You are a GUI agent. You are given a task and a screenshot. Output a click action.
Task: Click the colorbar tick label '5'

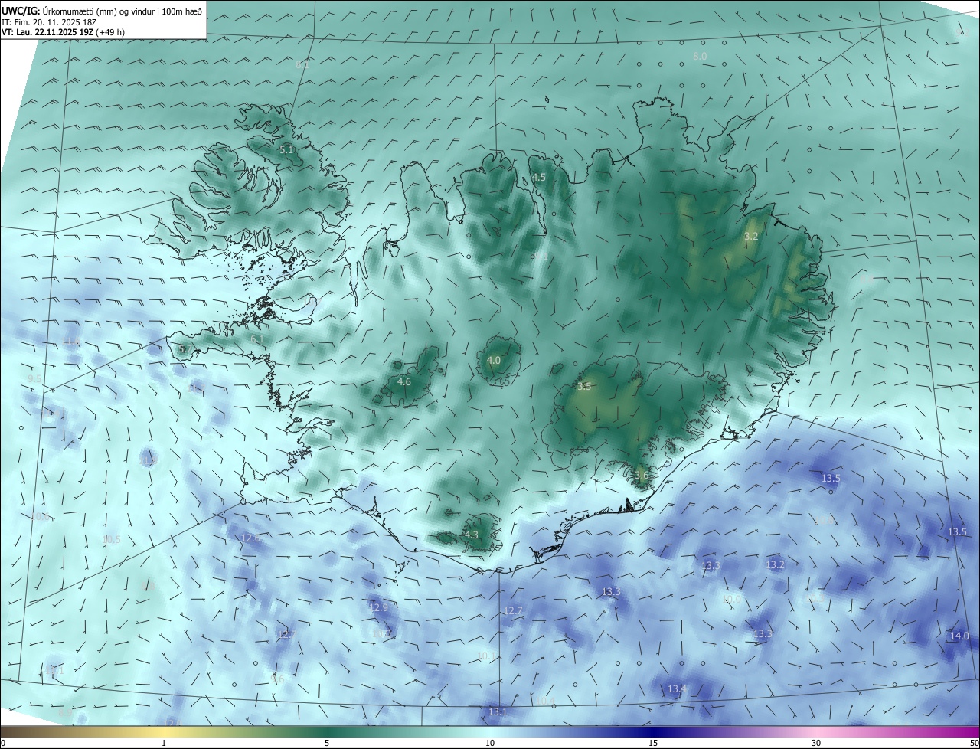click(x=327, y=743)
